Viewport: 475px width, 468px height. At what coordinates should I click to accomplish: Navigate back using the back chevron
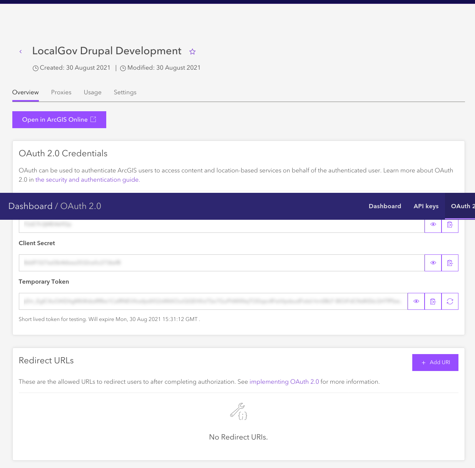coord(20,51)
